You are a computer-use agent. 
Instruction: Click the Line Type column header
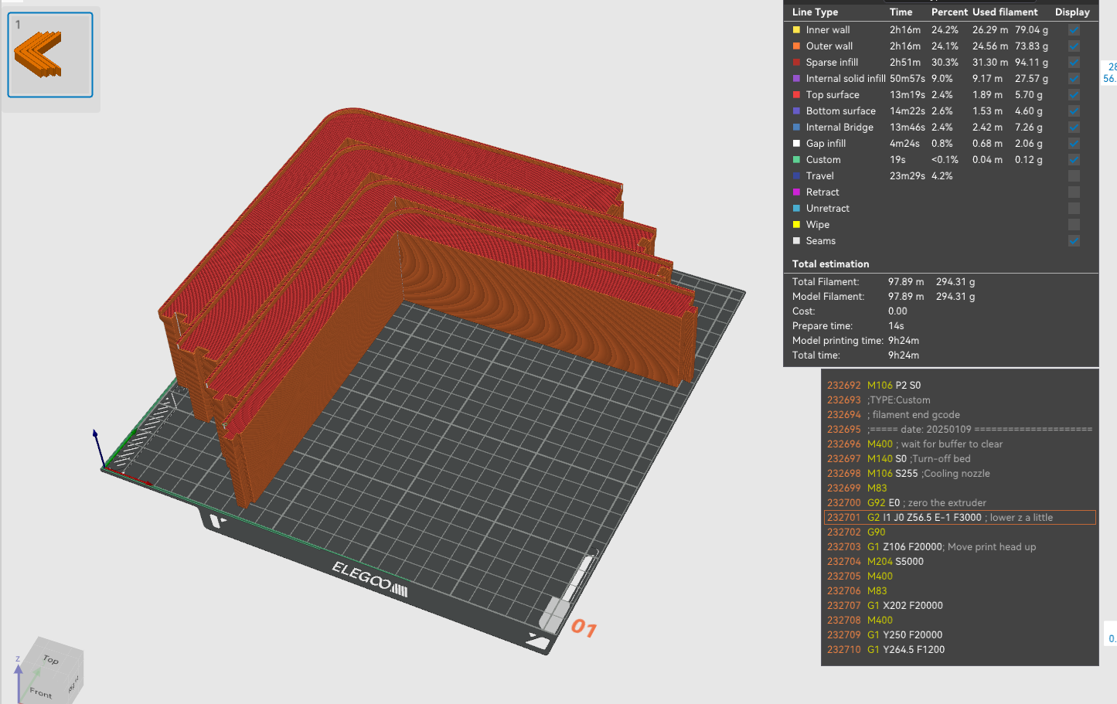pos(815,12)
